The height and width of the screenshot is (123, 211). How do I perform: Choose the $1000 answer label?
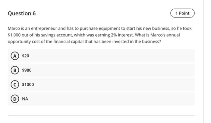click(x=28, y=84)
